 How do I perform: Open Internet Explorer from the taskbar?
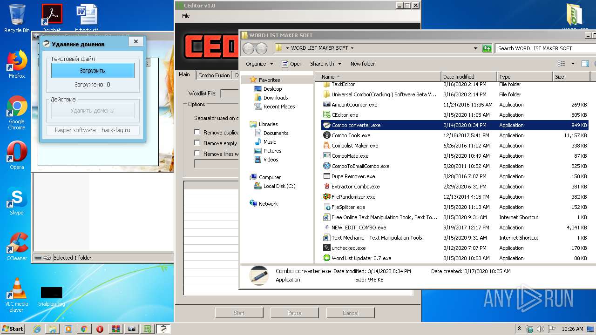pyautogui.click(x=36, y=329)
